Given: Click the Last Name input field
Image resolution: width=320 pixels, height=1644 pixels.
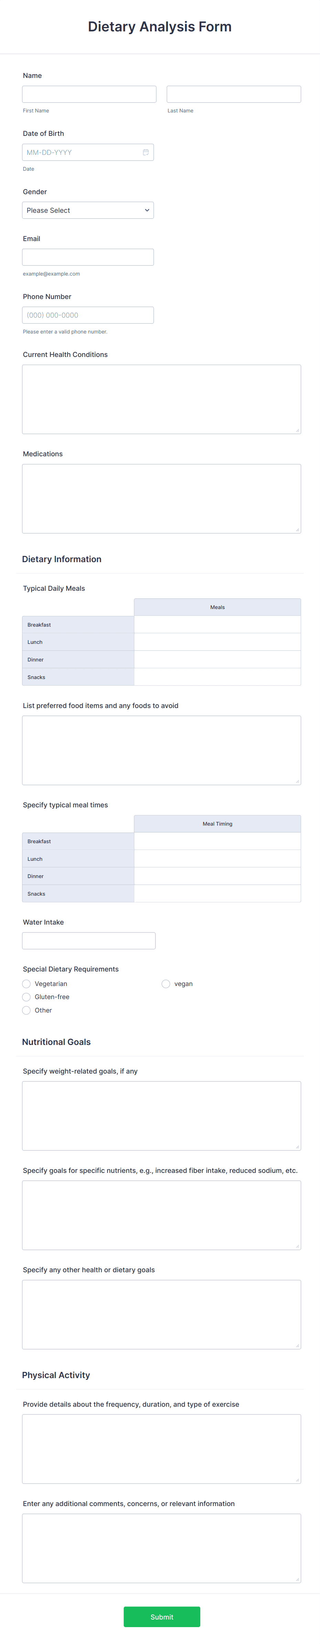Looking at the screenshot, I should (234, 94).
